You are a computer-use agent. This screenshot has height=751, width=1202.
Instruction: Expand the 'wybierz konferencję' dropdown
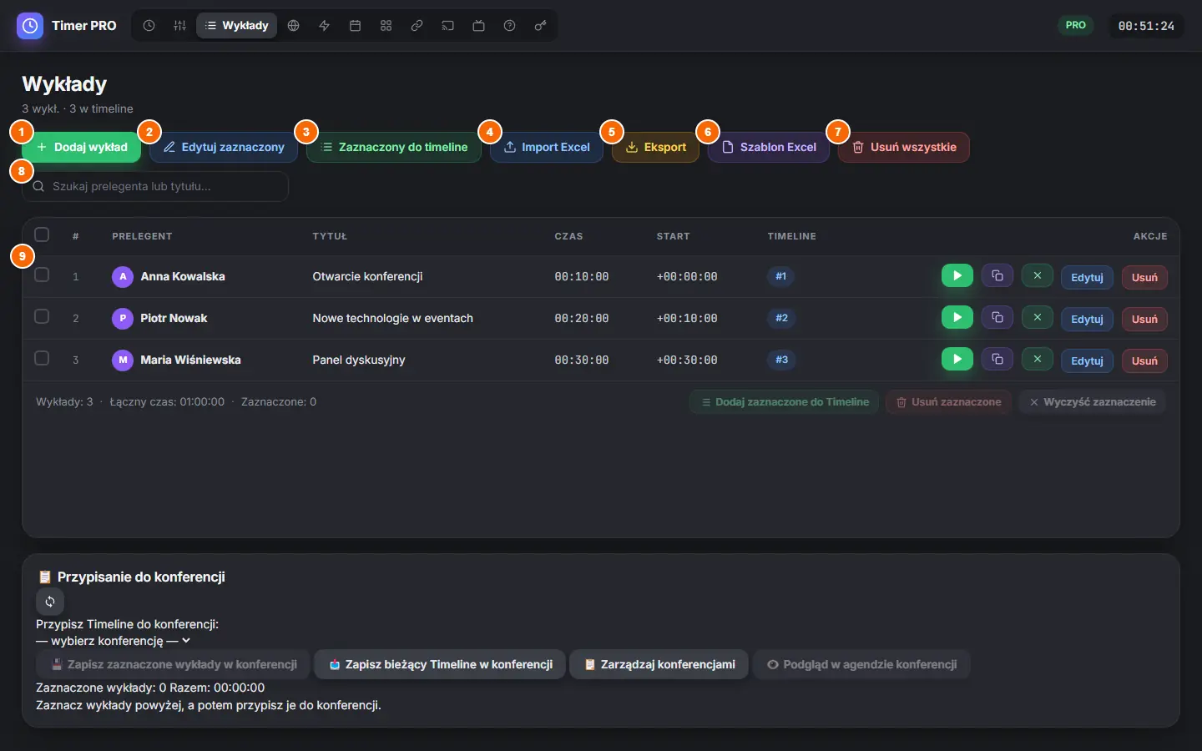(114, 641)
